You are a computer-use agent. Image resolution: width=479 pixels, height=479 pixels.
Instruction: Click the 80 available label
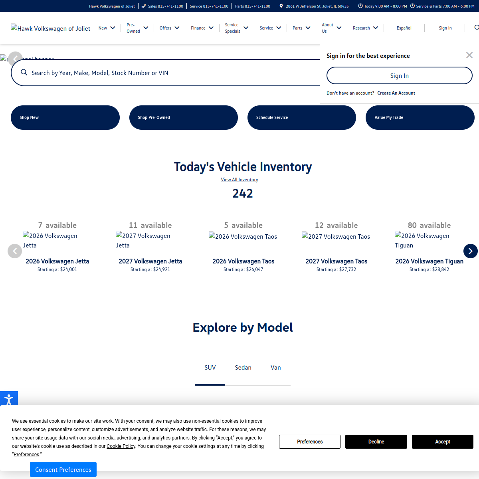point(430,225)
